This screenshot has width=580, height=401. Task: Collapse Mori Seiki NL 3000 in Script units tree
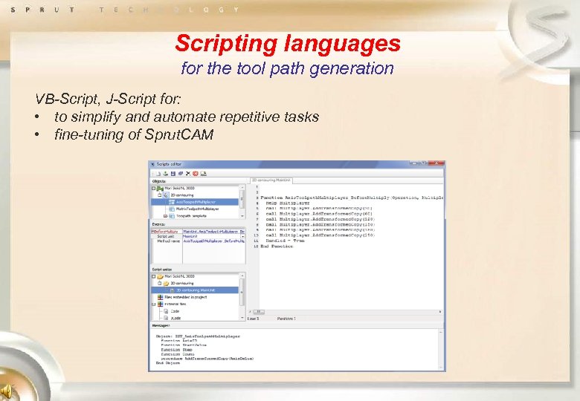coord(153,276)
